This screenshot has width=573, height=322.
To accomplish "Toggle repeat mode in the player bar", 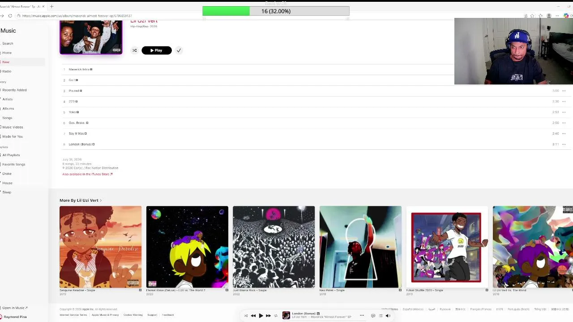I will [x=276, y=316].
